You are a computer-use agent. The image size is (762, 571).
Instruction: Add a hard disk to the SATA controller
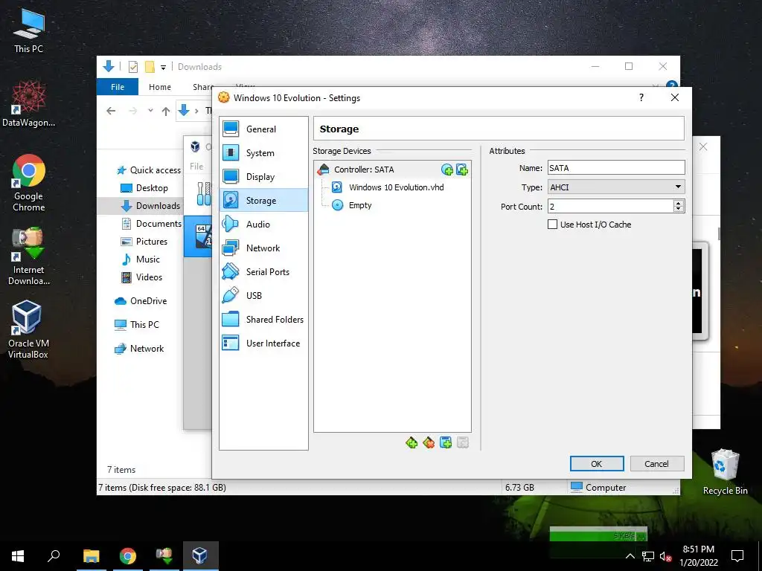pyautogui.click(x=461, y=170)
